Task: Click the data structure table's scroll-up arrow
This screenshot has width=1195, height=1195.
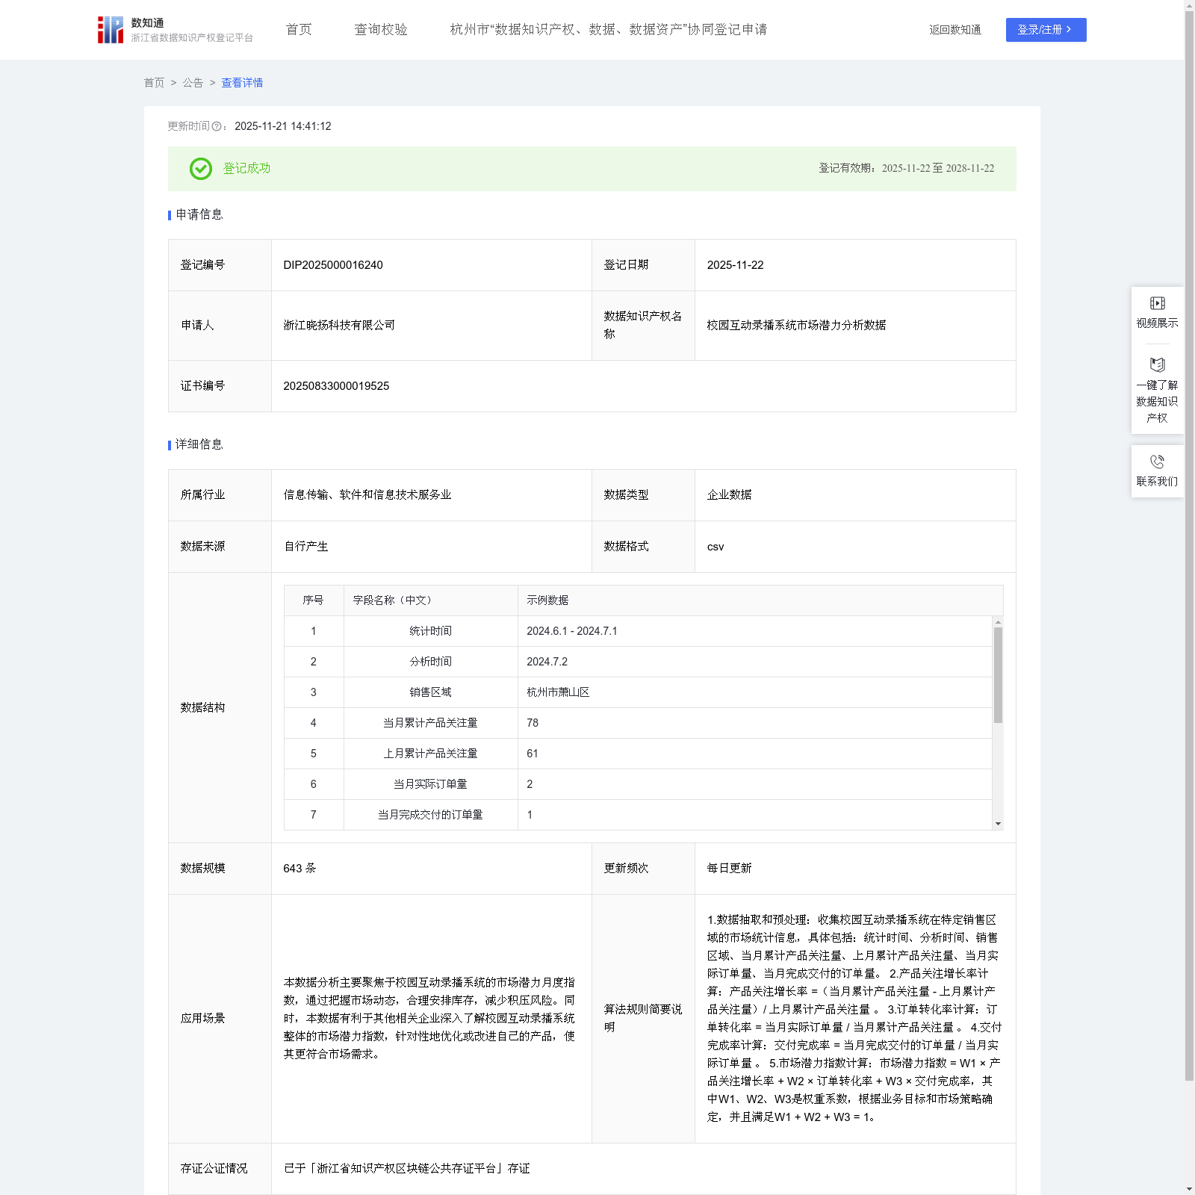Action: [x=998, y=621]
